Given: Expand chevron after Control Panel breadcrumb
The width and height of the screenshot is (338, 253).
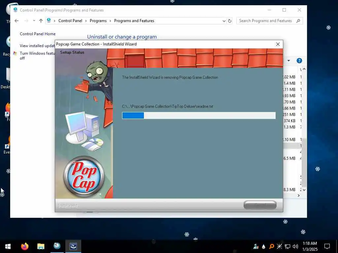Looking at the screenshot, I should click(86, 21).
